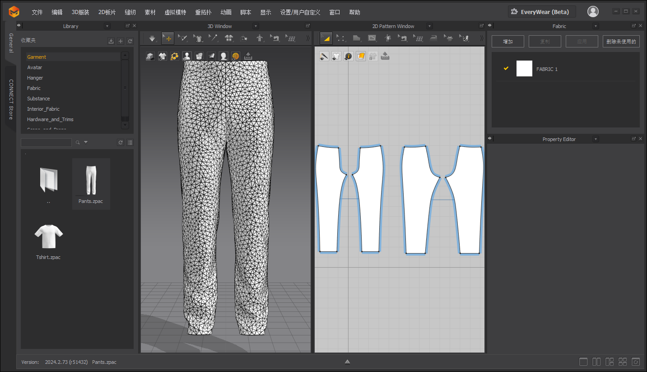
Task: Open the Fabric panel dropdown arrow
Action: (596, 26)
